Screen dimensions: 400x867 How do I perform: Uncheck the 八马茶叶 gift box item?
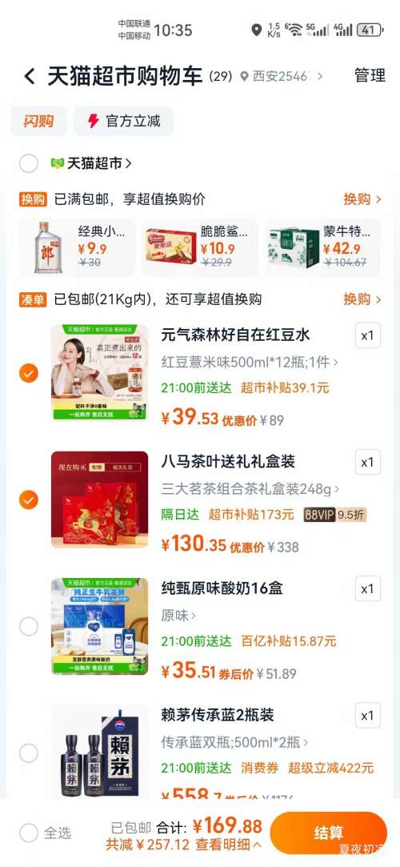pyautogui.click(x=29, y=500)
